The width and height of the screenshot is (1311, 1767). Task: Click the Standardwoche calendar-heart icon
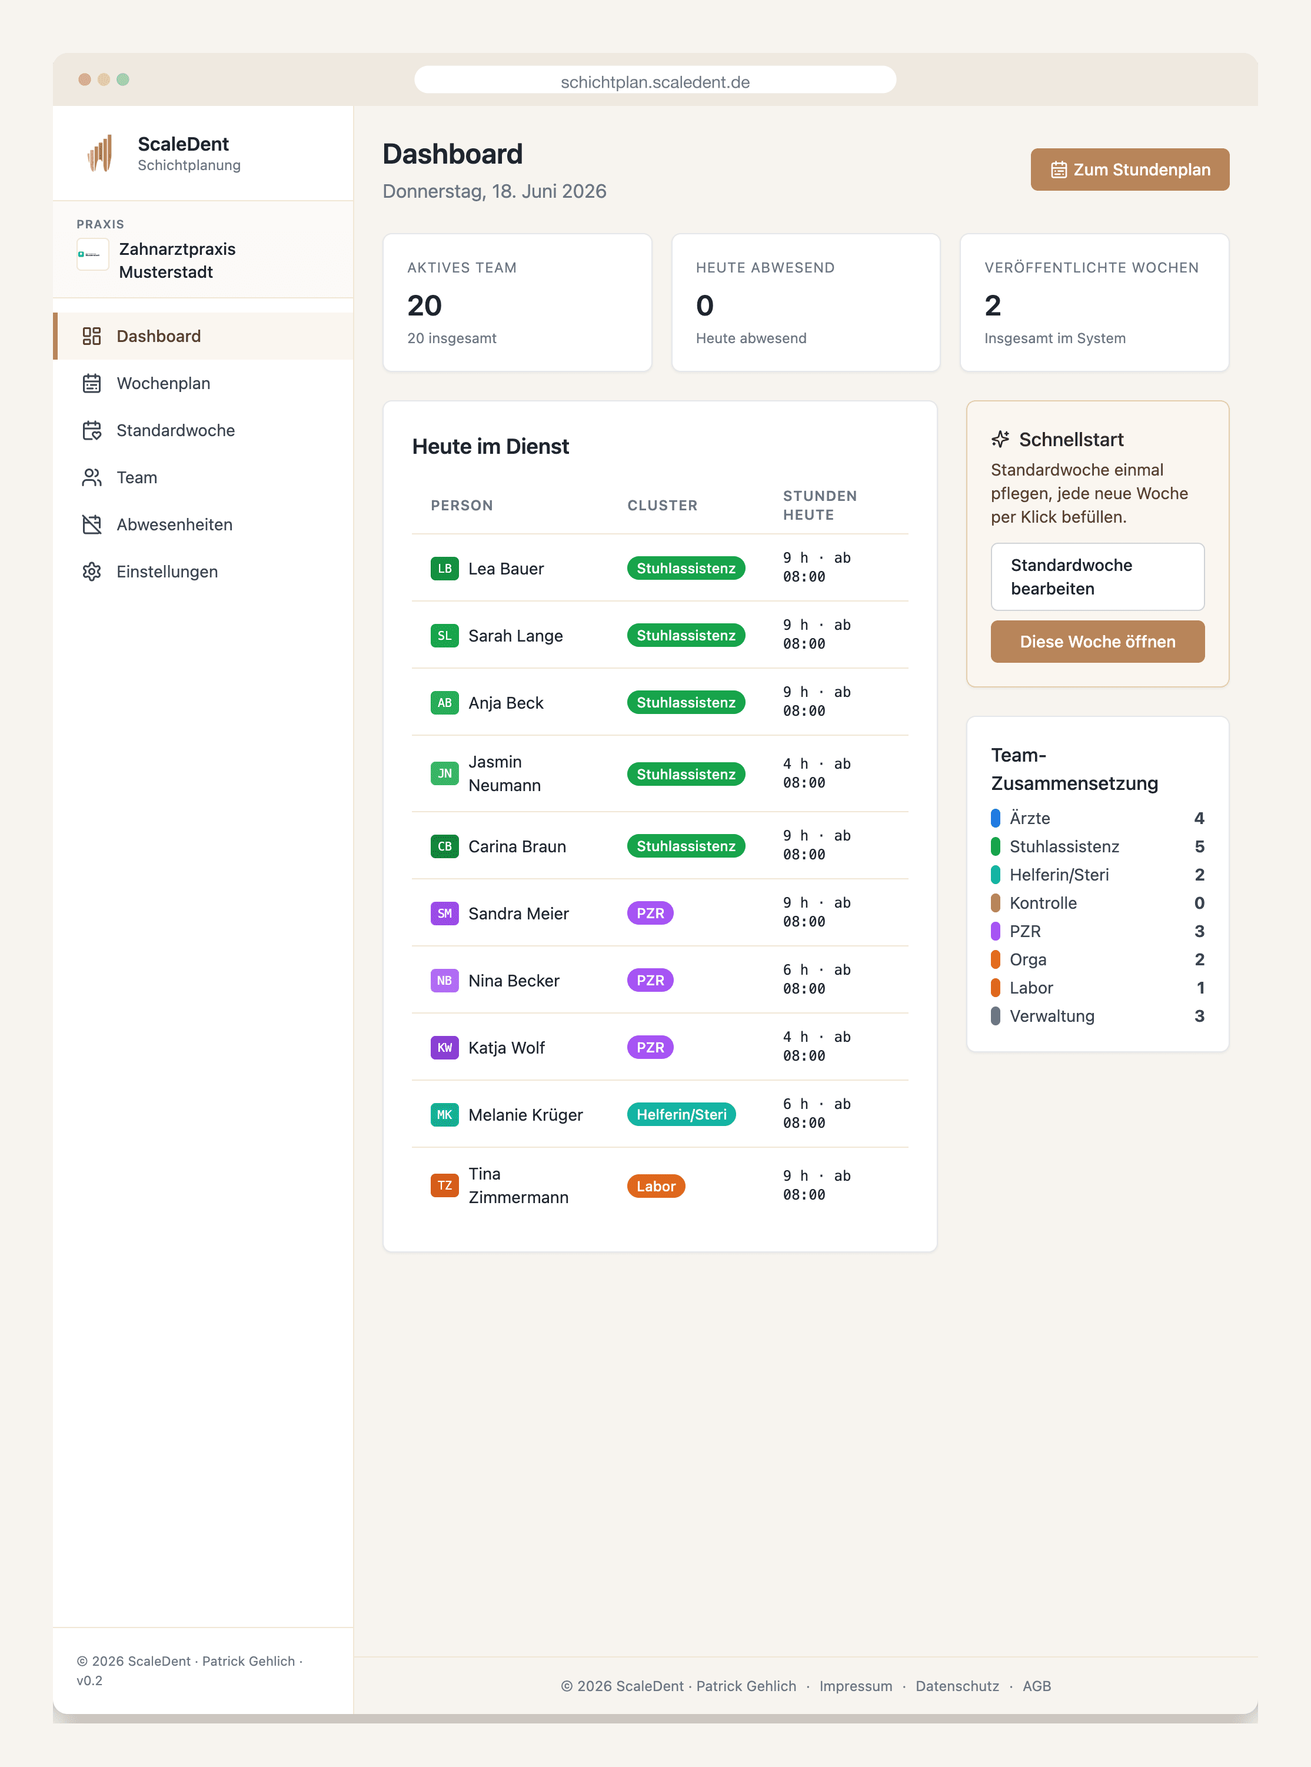click(92, 430)
